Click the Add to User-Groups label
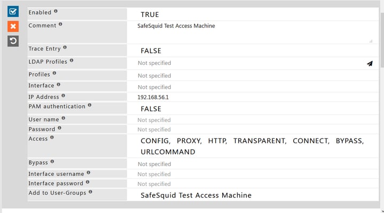The image size is (384, 213). click(x=57, y=193)
